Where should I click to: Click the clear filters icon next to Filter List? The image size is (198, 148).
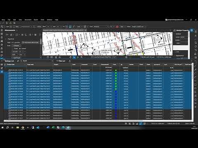[70, 61]
